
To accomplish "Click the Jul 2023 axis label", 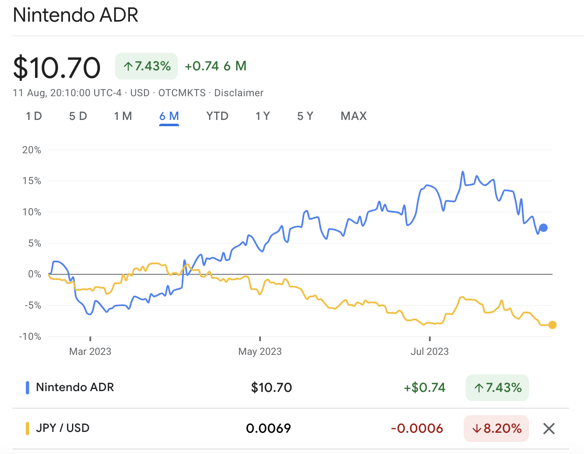I will point(430,352).
